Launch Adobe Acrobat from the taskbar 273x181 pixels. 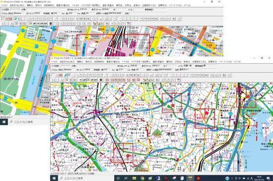tap(199, 178)
